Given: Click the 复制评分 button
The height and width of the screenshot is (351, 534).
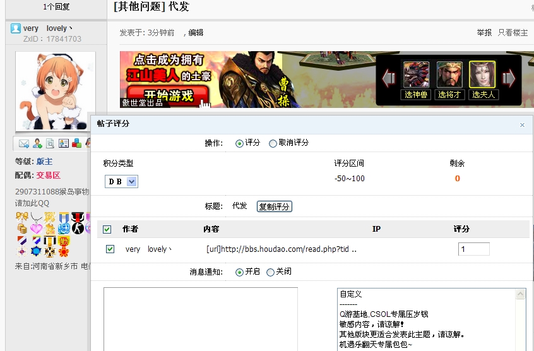Looking at the screenshot, I should 274,206.
